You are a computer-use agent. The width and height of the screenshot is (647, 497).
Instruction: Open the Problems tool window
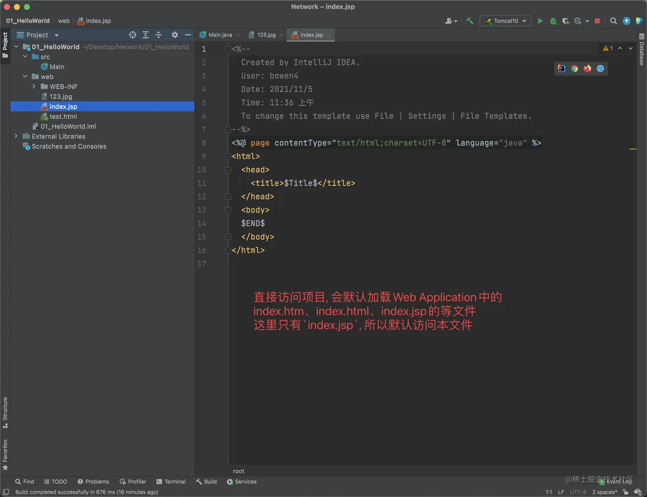pyautogui.click(x=93, y=482)
